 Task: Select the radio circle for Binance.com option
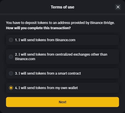[11, 40]
